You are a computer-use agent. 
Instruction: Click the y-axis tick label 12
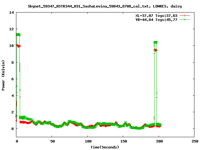point(11,29)
